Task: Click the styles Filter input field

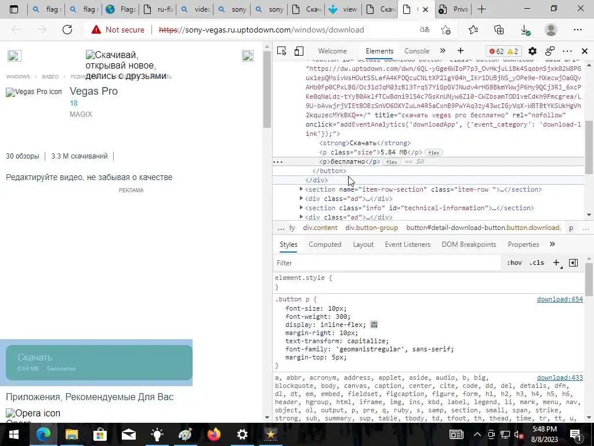Action: point(387,263)
